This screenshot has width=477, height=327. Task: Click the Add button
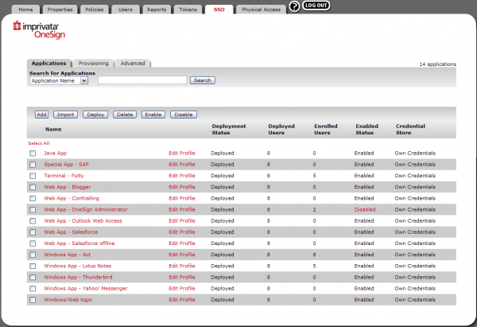pyautogui.click(x=41, y=115)
